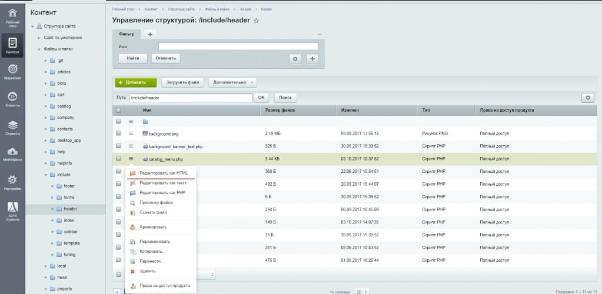Check the background.png row checkbox

tap(118, 133)
